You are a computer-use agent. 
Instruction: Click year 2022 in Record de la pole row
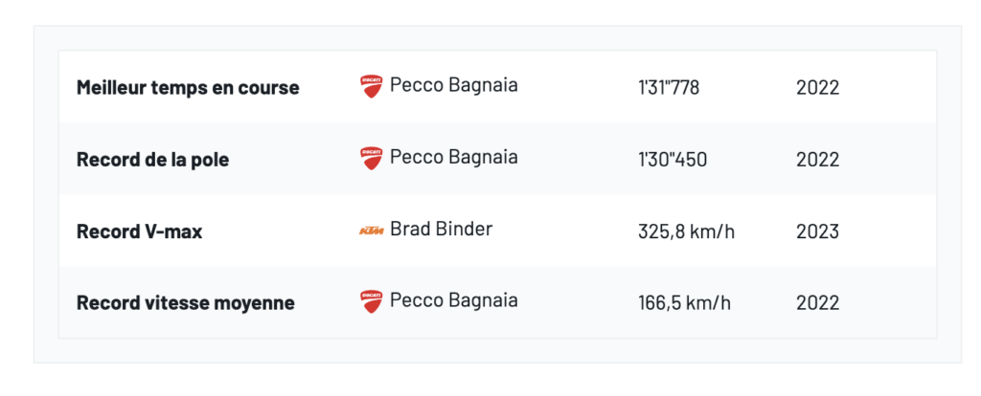point(817,160)
